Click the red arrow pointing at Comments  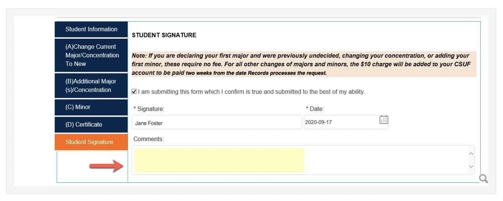107,166
